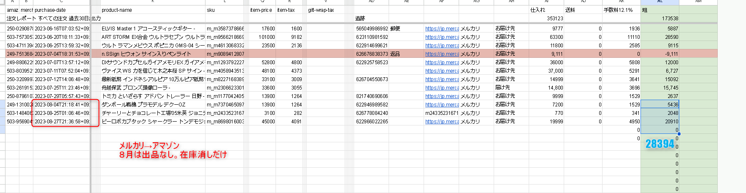This screenshot has width=746, height=193.
Task: Select the item tax 282 cell
Action: click(x=289, y=113)
